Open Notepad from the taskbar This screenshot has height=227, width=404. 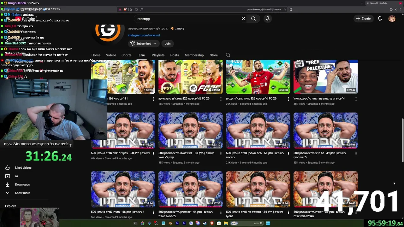pos(163,223)
